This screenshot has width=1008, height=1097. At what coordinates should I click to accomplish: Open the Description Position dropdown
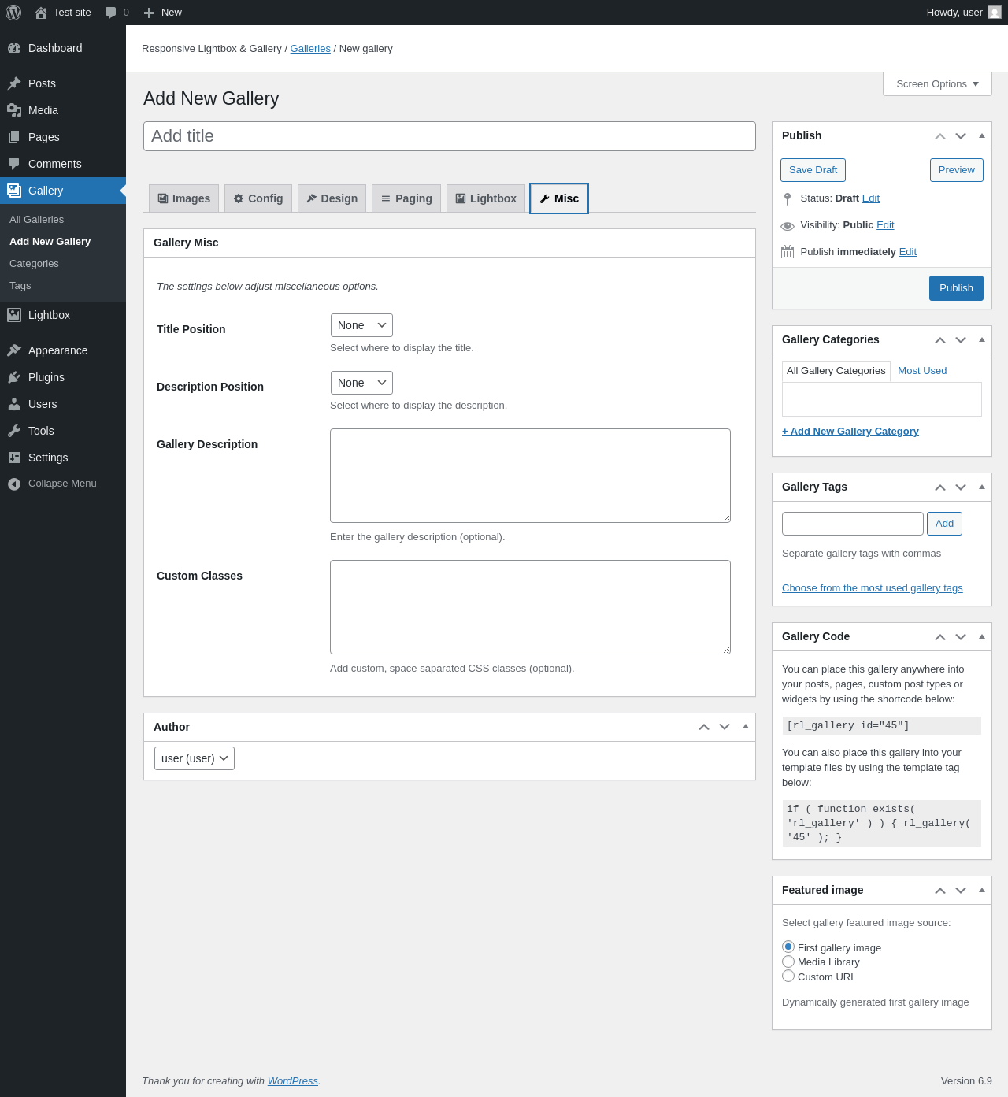click(x=361, y=383)
